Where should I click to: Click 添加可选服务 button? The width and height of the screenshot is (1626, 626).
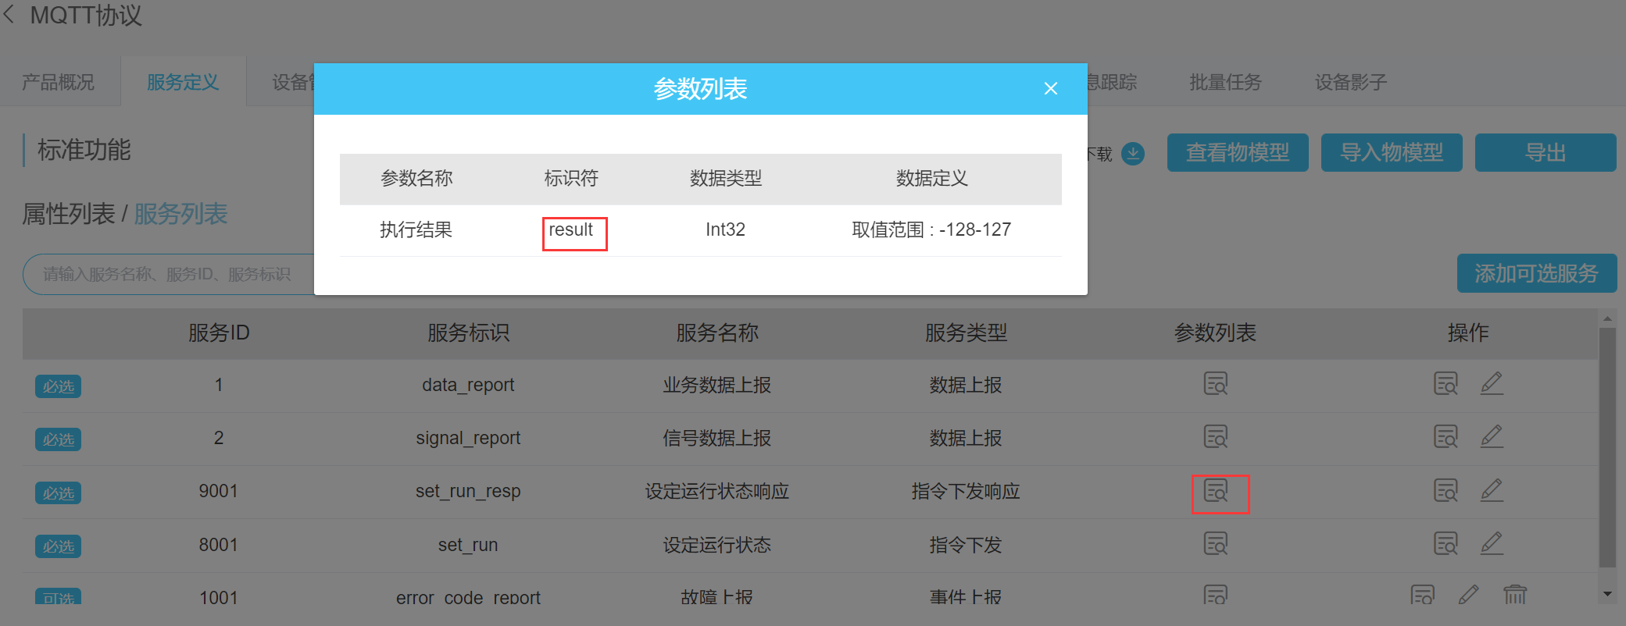[x=1536, y=273]
